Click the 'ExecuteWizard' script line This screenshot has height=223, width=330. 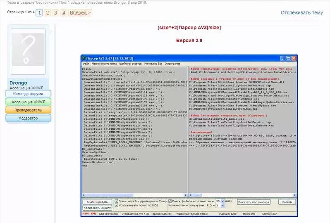coord(111,159)
